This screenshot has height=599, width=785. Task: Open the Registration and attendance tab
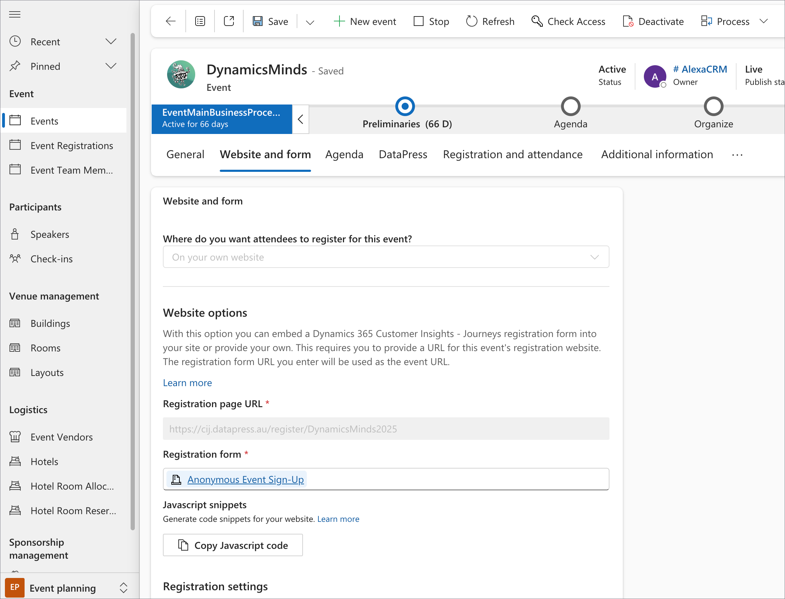[x=513, y=154]
